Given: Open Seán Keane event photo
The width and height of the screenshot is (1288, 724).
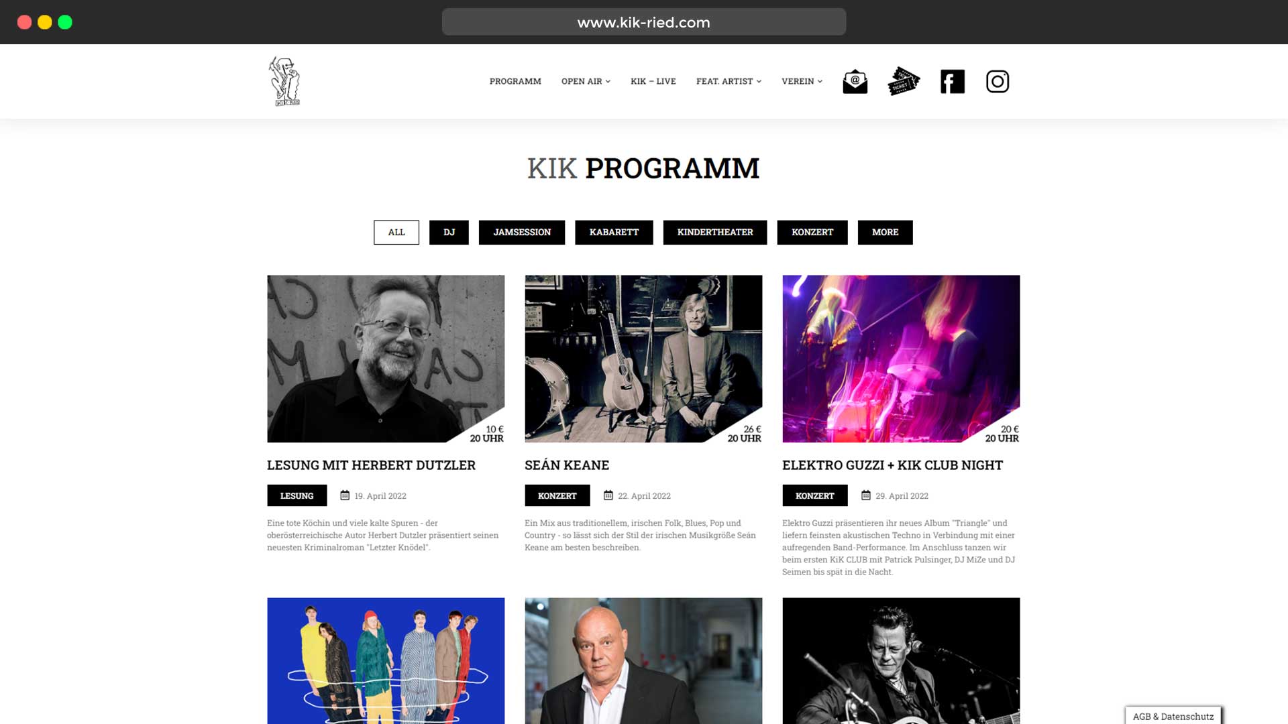Looking at the screenshot, I should 643,359.
